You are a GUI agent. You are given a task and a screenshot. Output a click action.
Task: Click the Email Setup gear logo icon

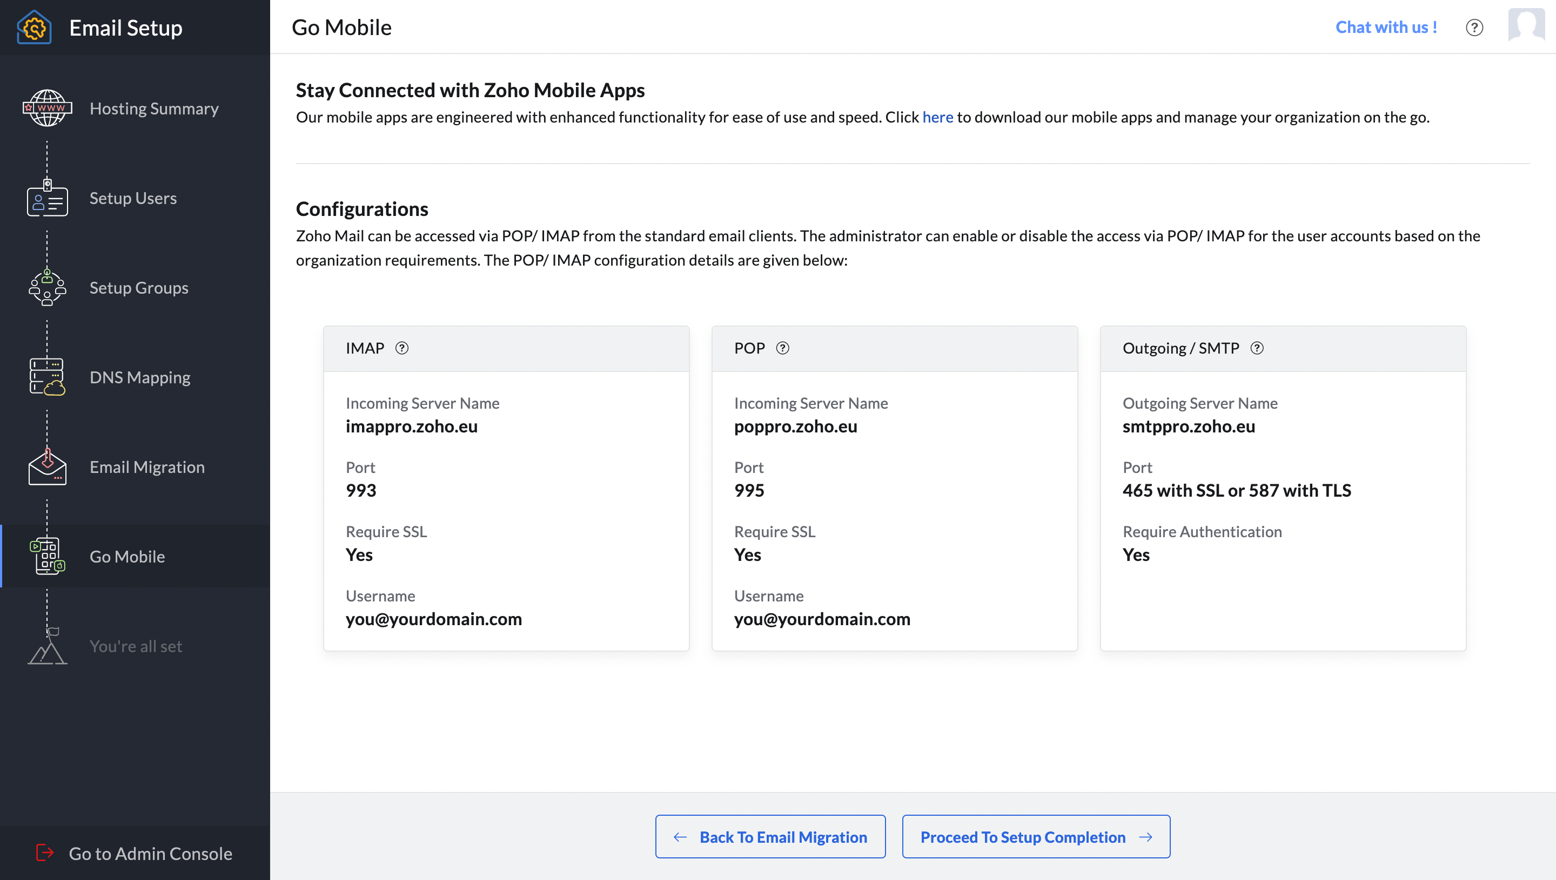[x=35, y=27]
